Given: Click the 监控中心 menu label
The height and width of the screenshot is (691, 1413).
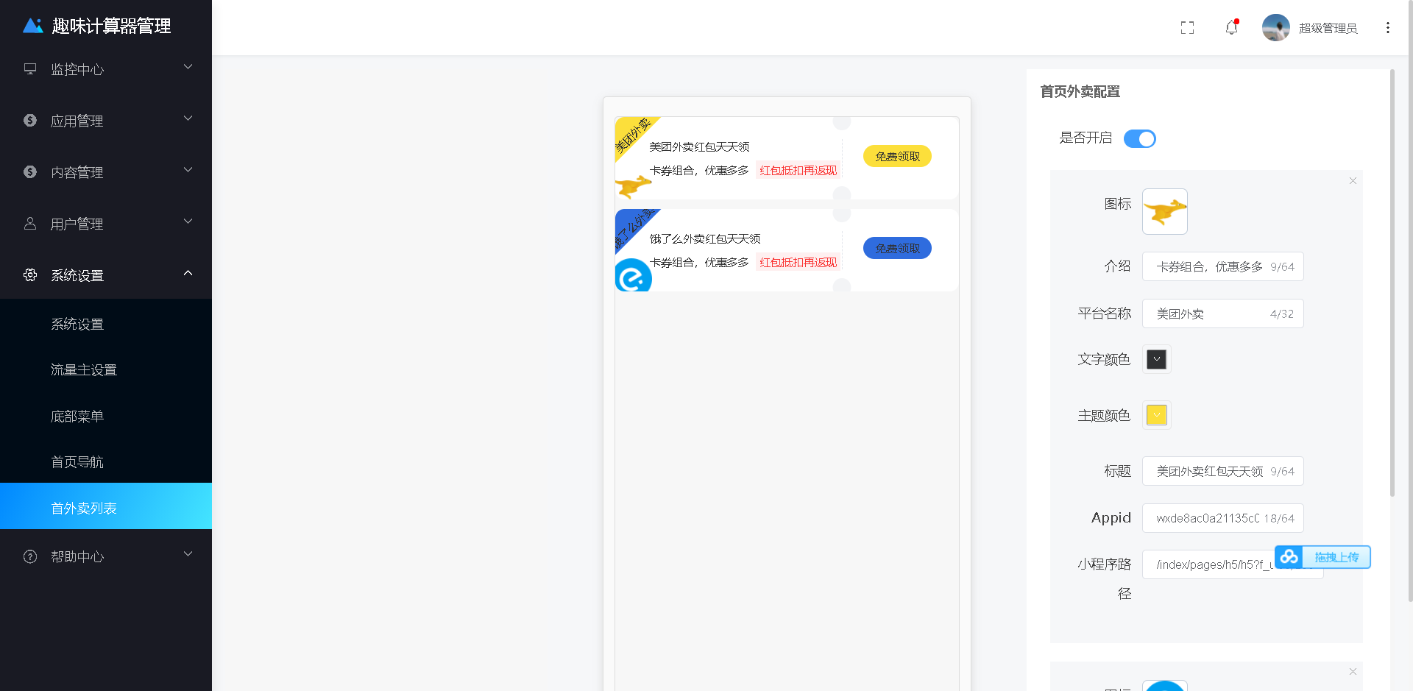Looking at the screenshot, I should 77,69.
